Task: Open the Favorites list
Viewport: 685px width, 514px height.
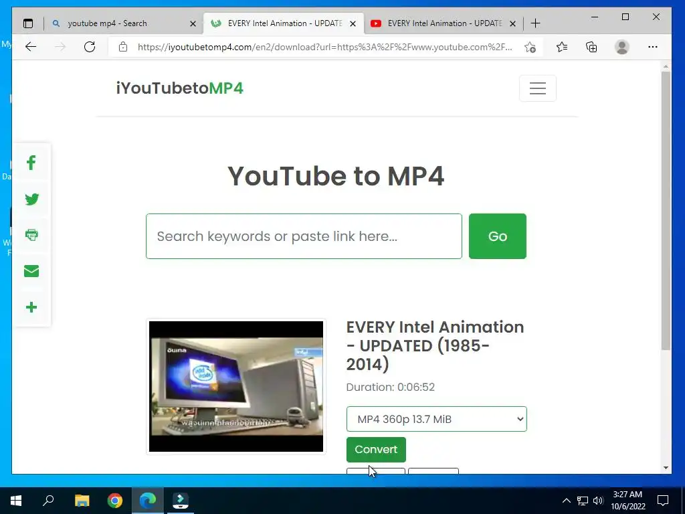Action: 562,47
